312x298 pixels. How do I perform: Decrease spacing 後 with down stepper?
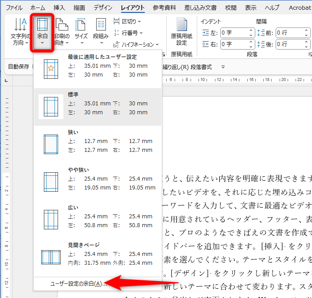[x=306, y=47]
